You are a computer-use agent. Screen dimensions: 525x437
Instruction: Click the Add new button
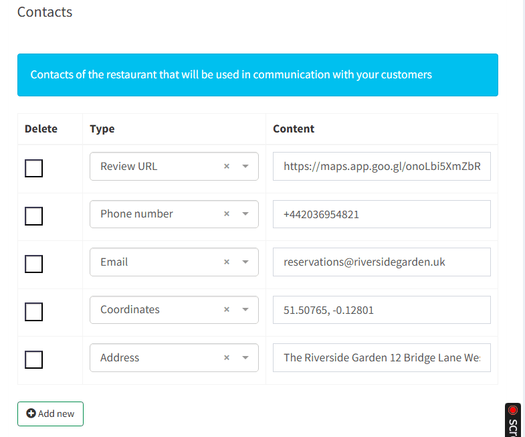[50, 414]
